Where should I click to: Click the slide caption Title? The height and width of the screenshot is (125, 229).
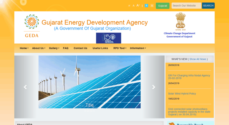coord(89,105)
